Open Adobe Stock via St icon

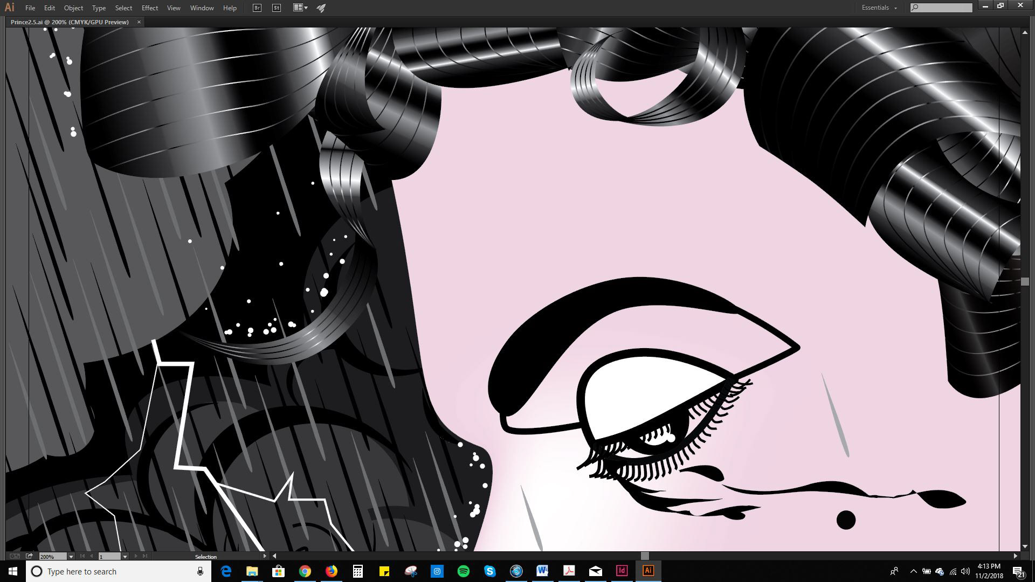pos(277,8)
